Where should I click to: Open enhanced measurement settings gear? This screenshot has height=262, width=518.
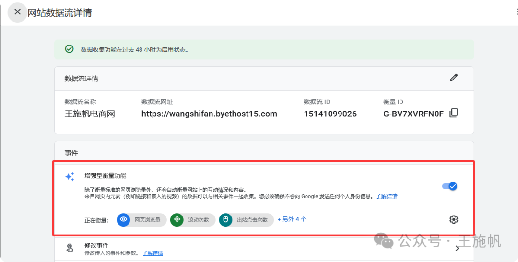[454, 219]
